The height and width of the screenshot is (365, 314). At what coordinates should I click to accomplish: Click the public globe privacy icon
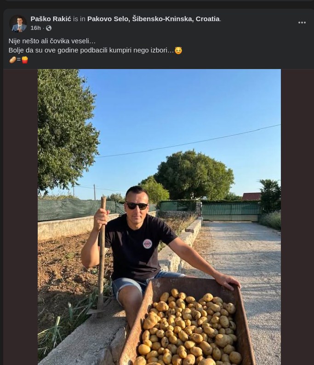pos(49,28)
